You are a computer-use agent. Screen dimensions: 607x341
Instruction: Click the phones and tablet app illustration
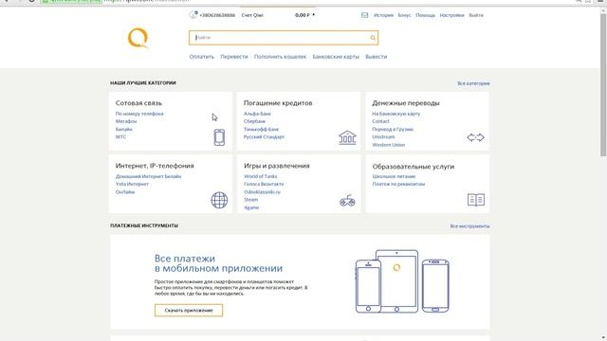(x=402, y=281)
